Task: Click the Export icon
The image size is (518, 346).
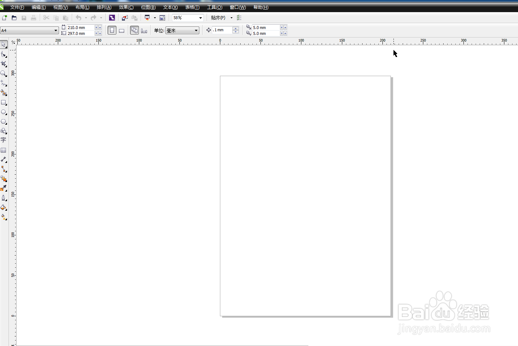Action: (x=134, y=18)
